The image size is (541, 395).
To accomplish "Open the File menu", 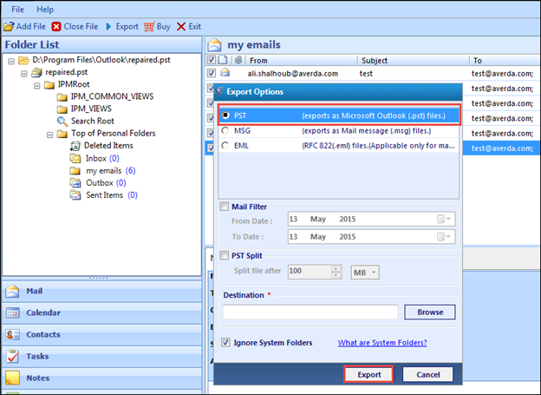I will (x=17, y=10).
